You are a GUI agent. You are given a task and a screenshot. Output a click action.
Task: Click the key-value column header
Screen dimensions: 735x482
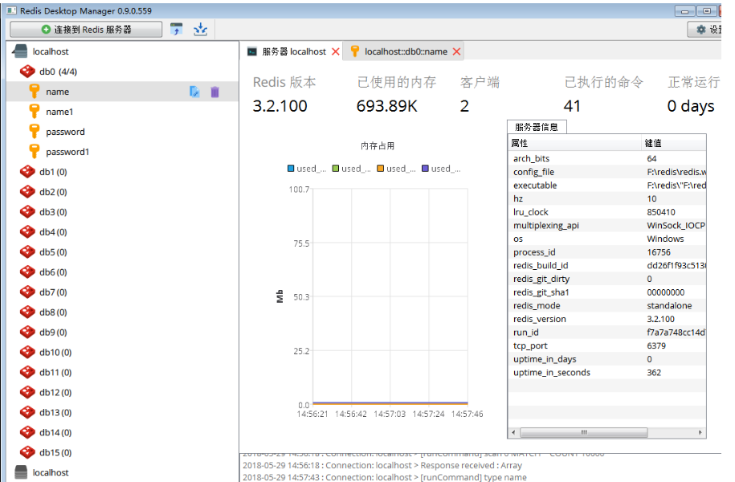coord(674,144)
